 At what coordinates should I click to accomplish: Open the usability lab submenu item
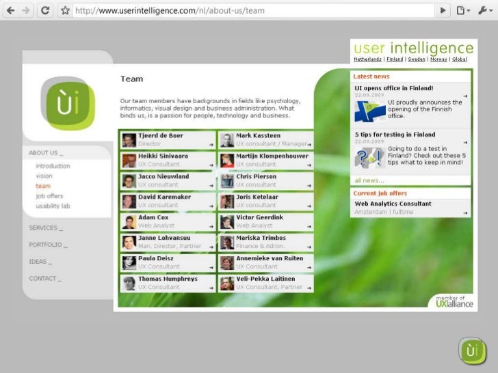53,206
